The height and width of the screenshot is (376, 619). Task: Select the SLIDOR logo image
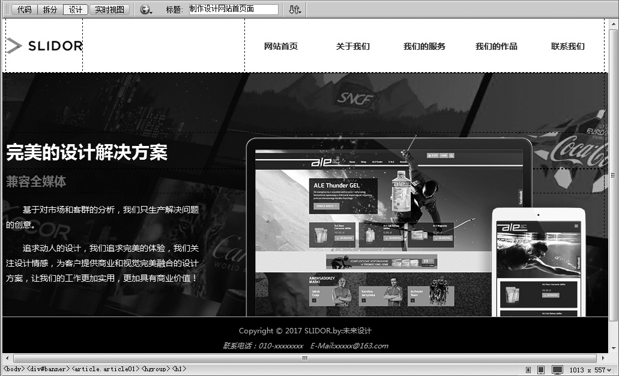[x=44, y=46]
